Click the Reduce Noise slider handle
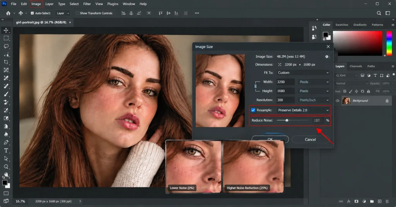 (x=287, y=120)
